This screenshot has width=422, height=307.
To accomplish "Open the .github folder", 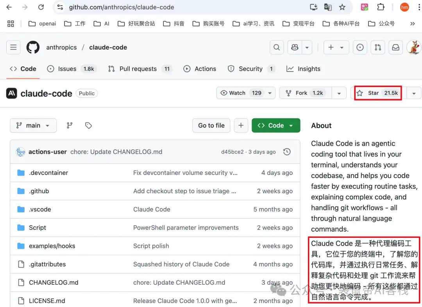I will tap(39, 191).
